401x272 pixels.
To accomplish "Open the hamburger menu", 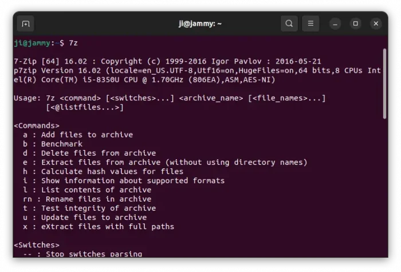I will (x=310, y=23).
